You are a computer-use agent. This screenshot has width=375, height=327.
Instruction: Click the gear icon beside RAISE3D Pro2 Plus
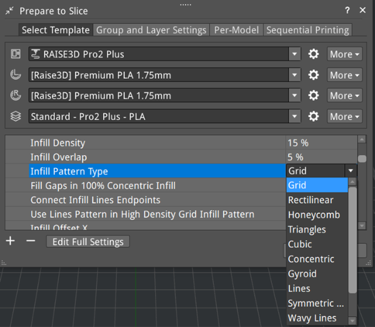(314, 54)
